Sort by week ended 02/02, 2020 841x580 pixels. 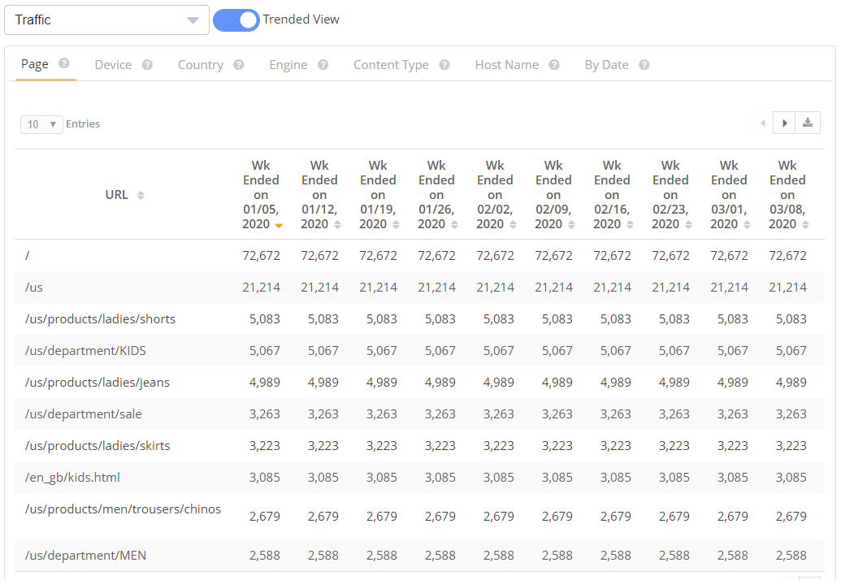(x=513, y=225)
